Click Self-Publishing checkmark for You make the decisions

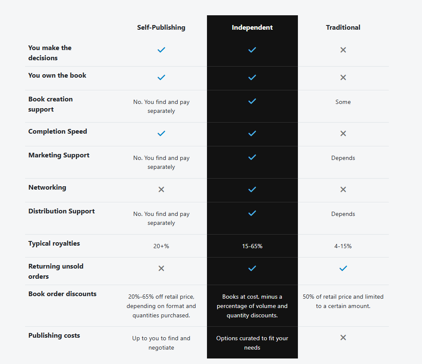tap(161, 50)
